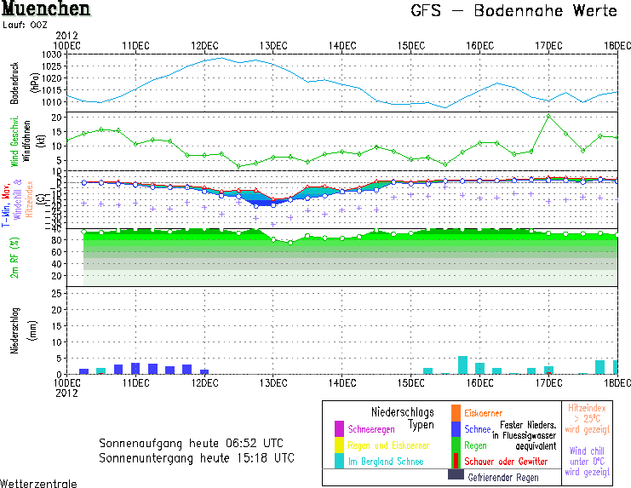The image size is (631, 488).
Task: Click the '2m RF (%)' axis label
Action: click(14, 258)
